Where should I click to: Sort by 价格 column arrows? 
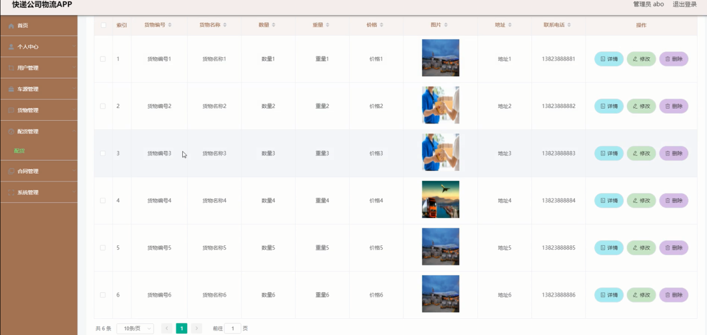[x=382, y=25]
